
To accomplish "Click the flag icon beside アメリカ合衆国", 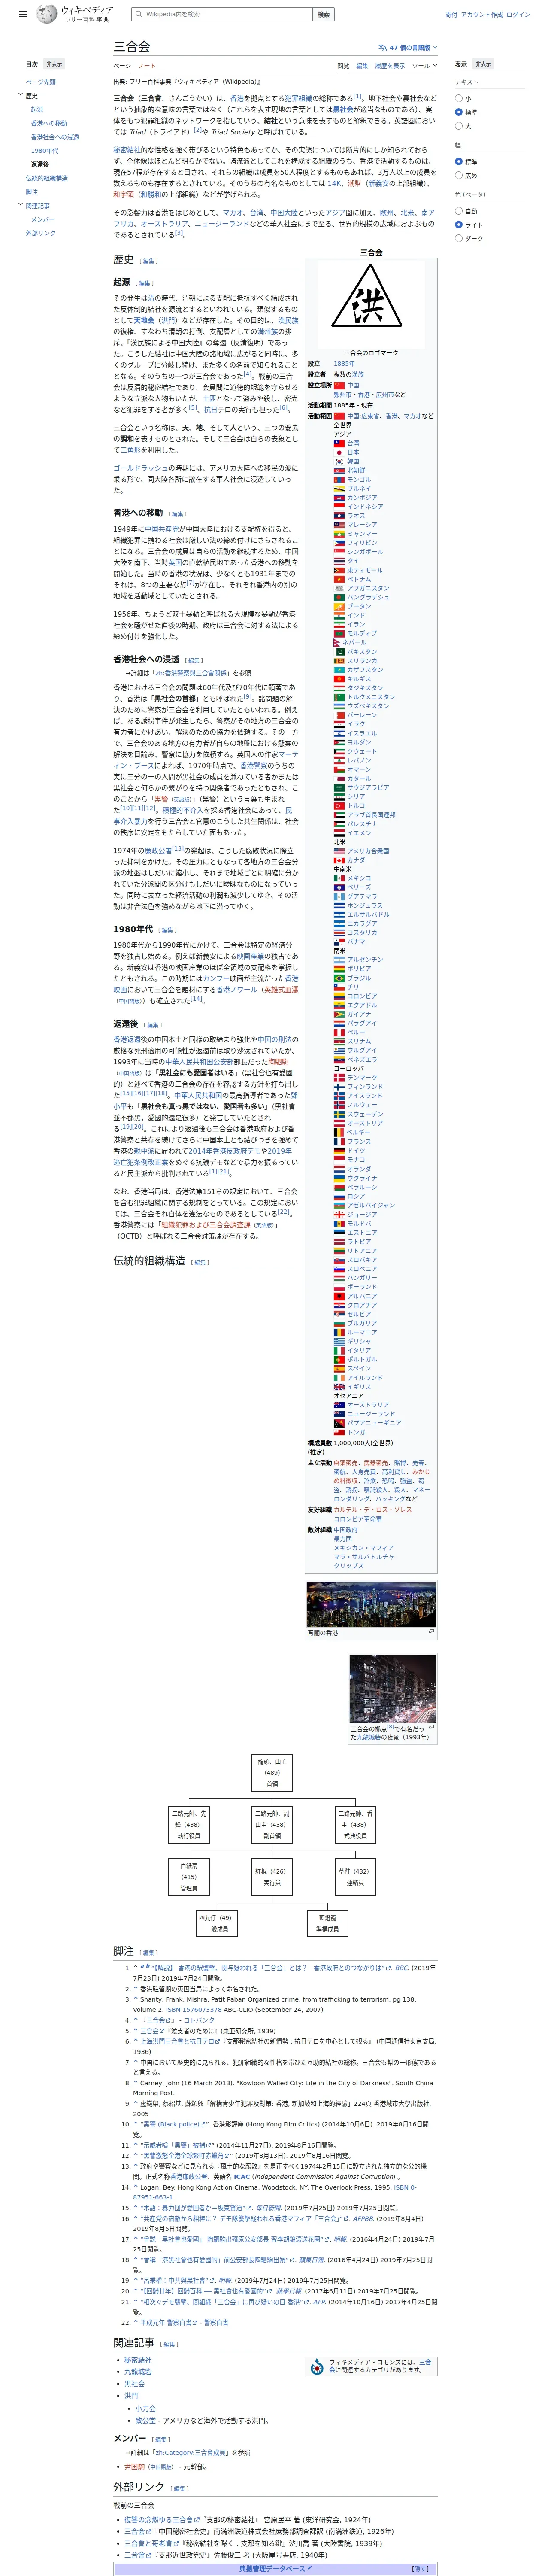I will [339, 851].
